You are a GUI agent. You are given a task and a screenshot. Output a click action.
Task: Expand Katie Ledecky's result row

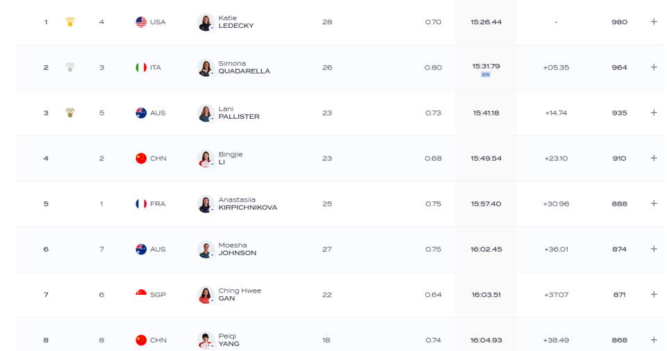pyautogui.click(x=654, y=22)
